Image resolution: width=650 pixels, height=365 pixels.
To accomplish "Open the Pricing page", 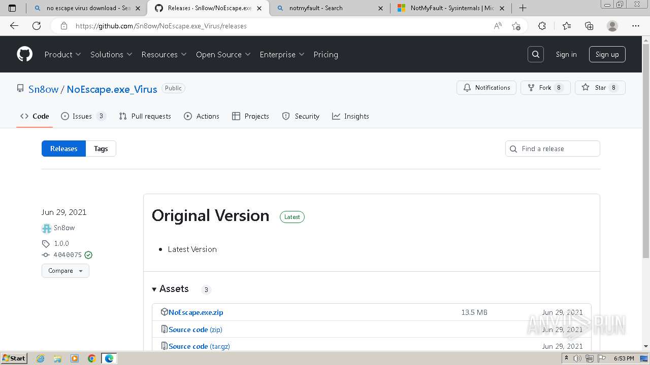I will [326, 54].
